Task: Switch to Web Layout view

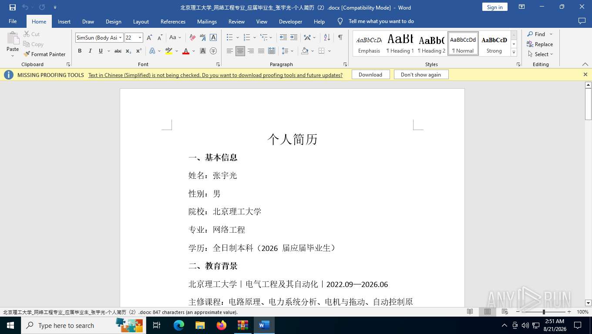Action: tap(505, 312)
